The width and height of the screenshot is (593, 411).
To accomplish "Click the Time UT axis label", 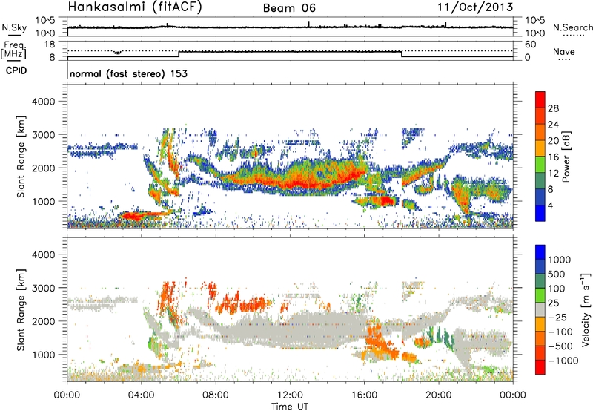I will click(x=290, y=407).
